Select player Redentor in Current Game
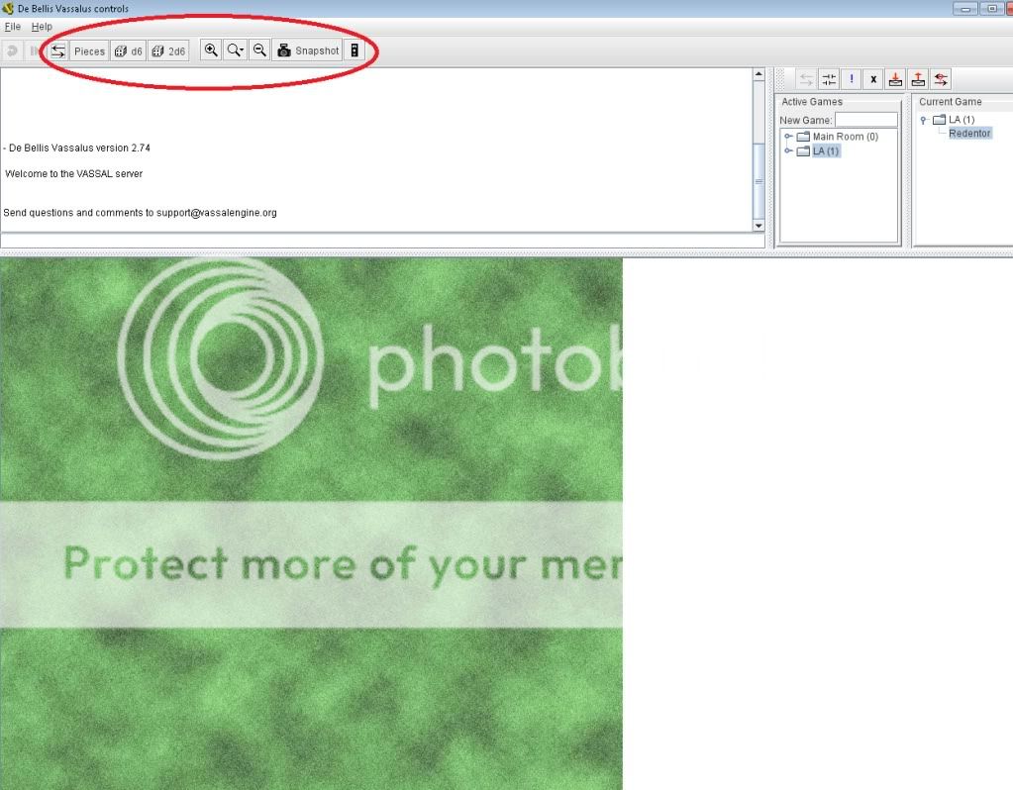 click(969, 133)
